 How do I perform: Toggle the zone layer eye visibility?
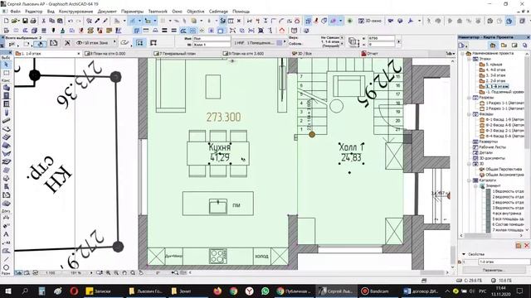tap(80, 42)
